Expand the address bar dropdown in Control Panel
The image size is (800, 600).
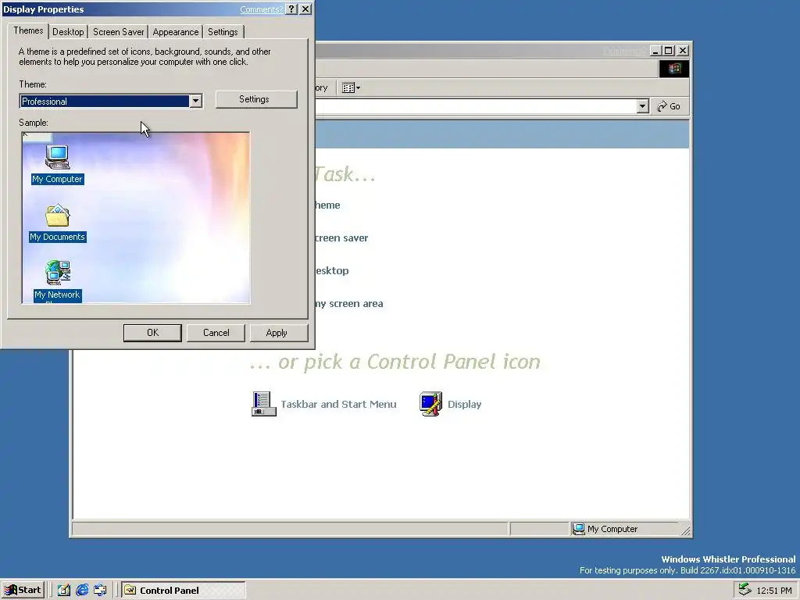643,106
